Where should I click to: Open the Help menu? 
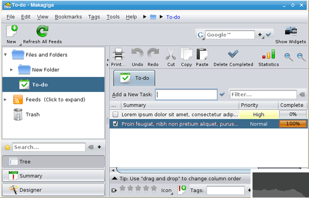tap(131, 17)
